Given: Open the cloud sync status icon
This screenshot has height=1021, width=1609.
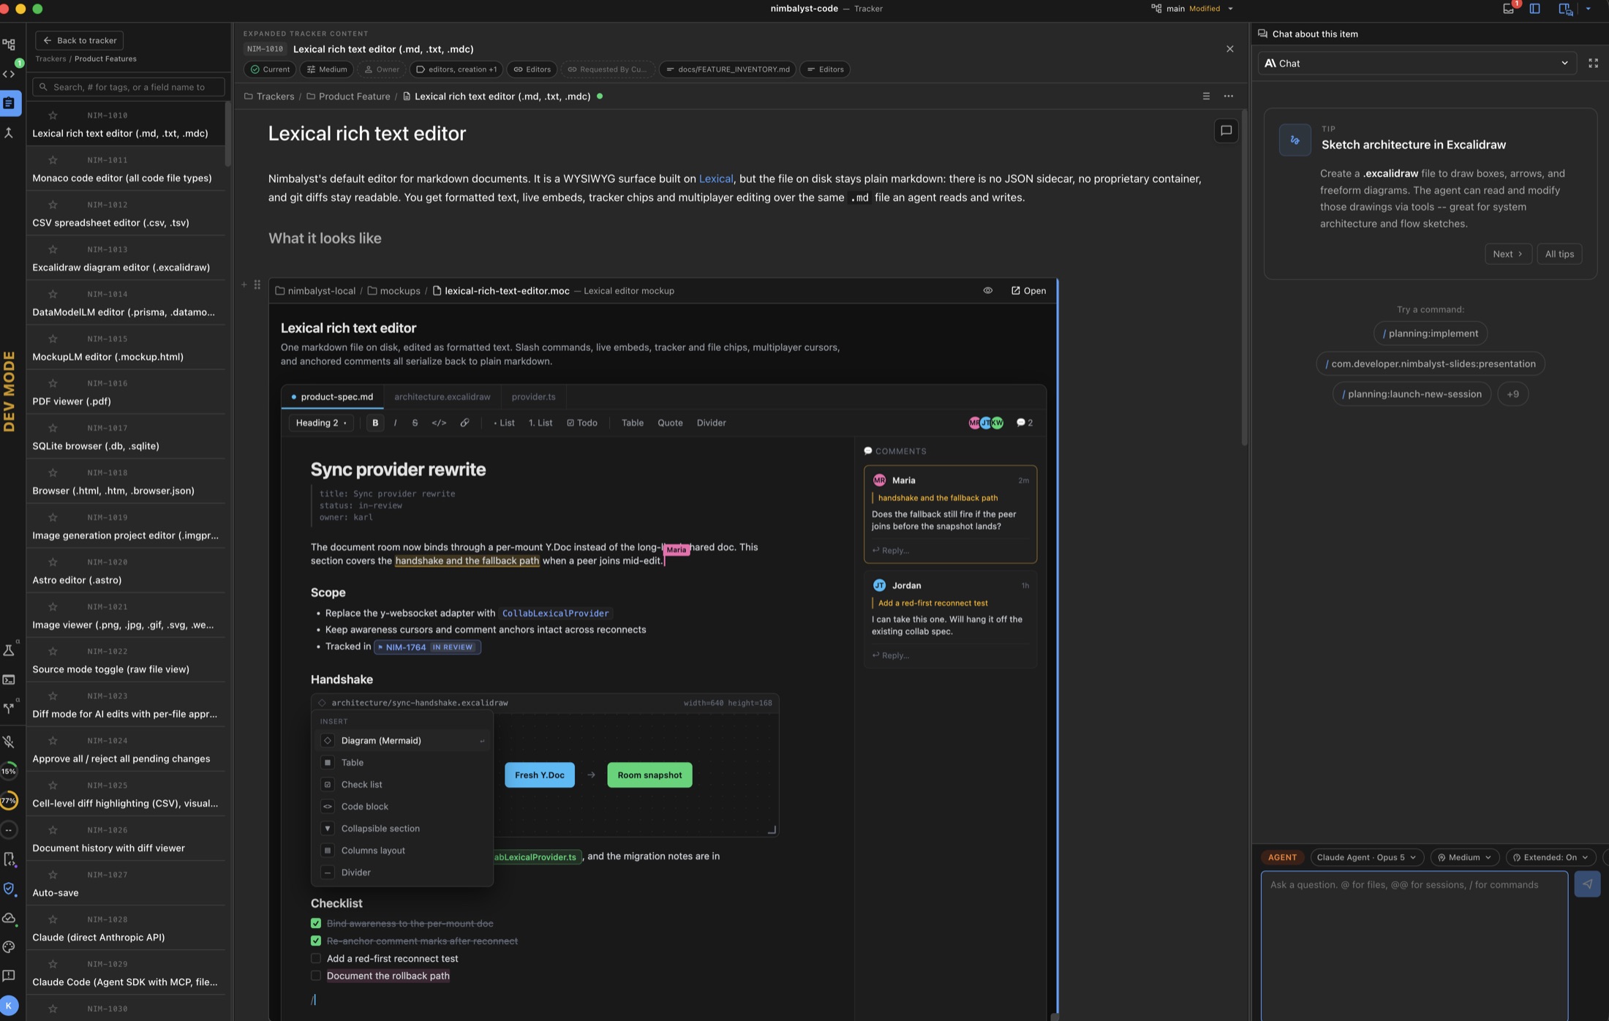Looking at the screenshot, I should pyautogui.click(x=9, y=918).
